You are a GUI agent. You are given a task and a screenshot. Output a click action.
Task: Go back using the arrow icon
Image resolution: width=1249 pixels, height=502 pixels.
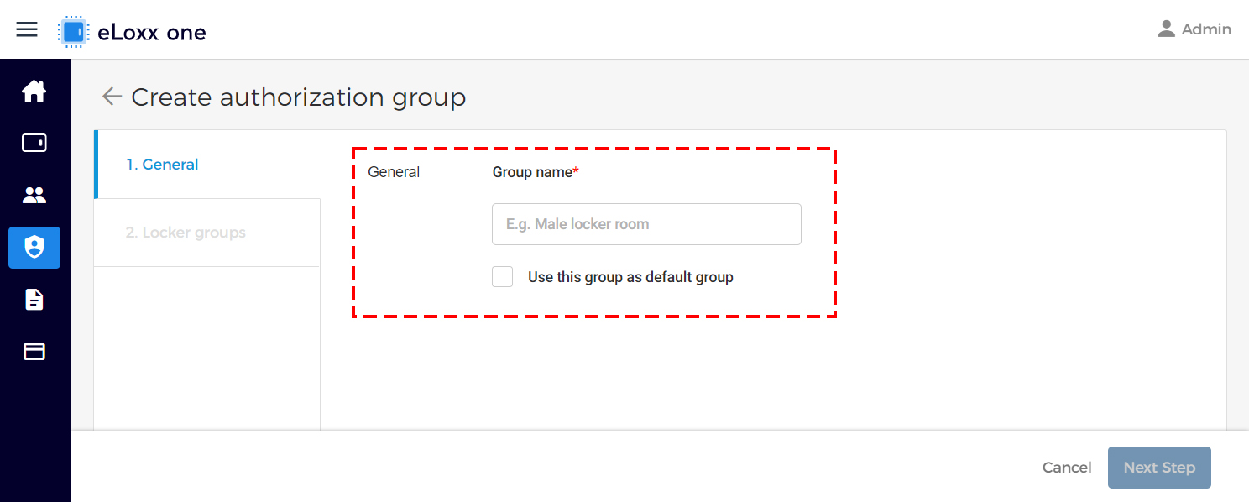tap(112, 97)
